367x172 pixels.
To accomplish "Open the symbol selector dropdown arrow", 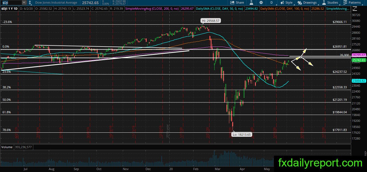I will (24, 2).
